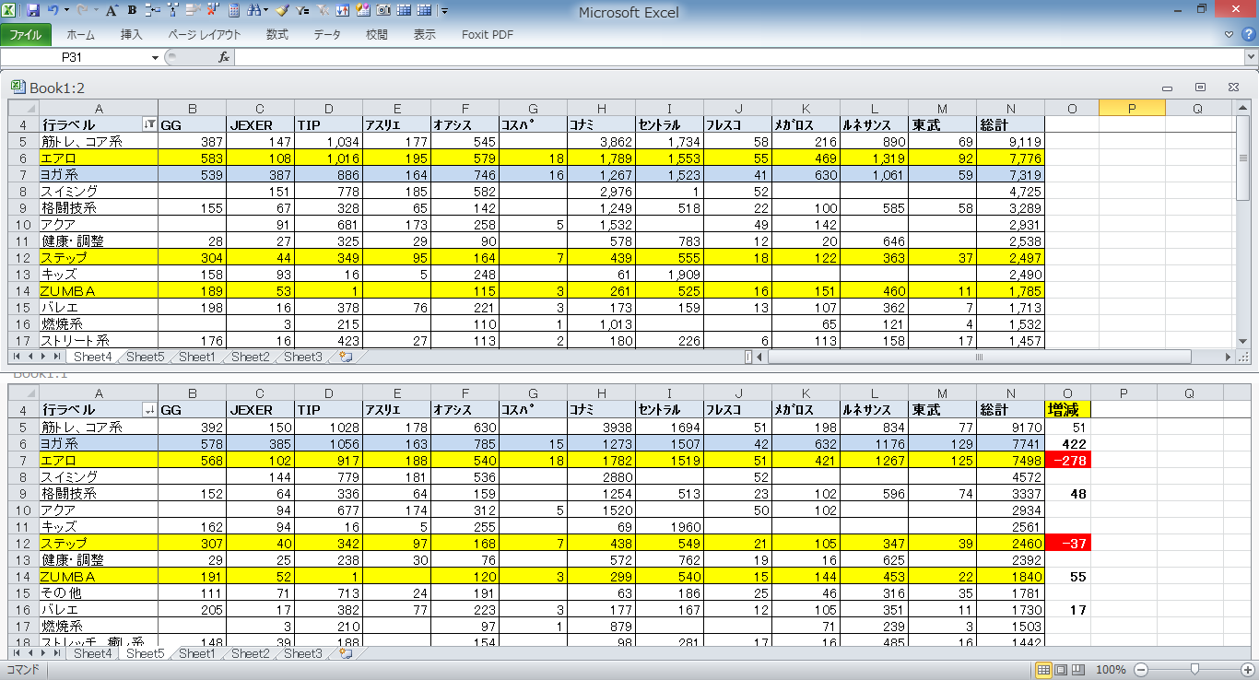The height and width of the screenshot is (680, 1259).
Task: Undo the last action
Action: pos(53,11)
